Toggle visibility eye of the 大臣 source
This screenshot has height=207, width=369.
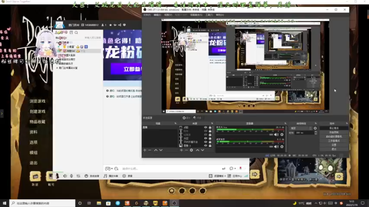205,138
